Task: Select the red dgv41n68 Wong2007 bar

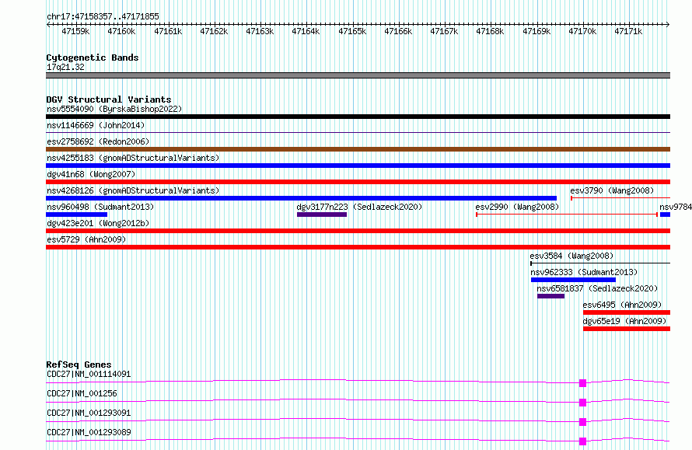Action: coord(358,182)
